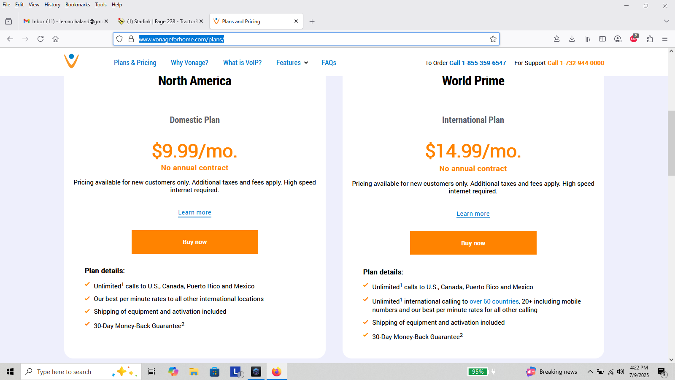Image resolution: width=675 pixels, height=380 pixels.
Task: Open the tracking protection shield icon
Action: [119, 39]
